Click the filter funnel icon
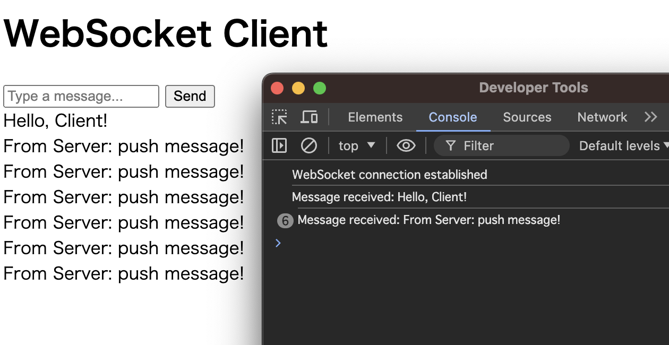Image resolution: width=669 pixels, height=345 pixels. pyautogui.click(x=451, y=145)
